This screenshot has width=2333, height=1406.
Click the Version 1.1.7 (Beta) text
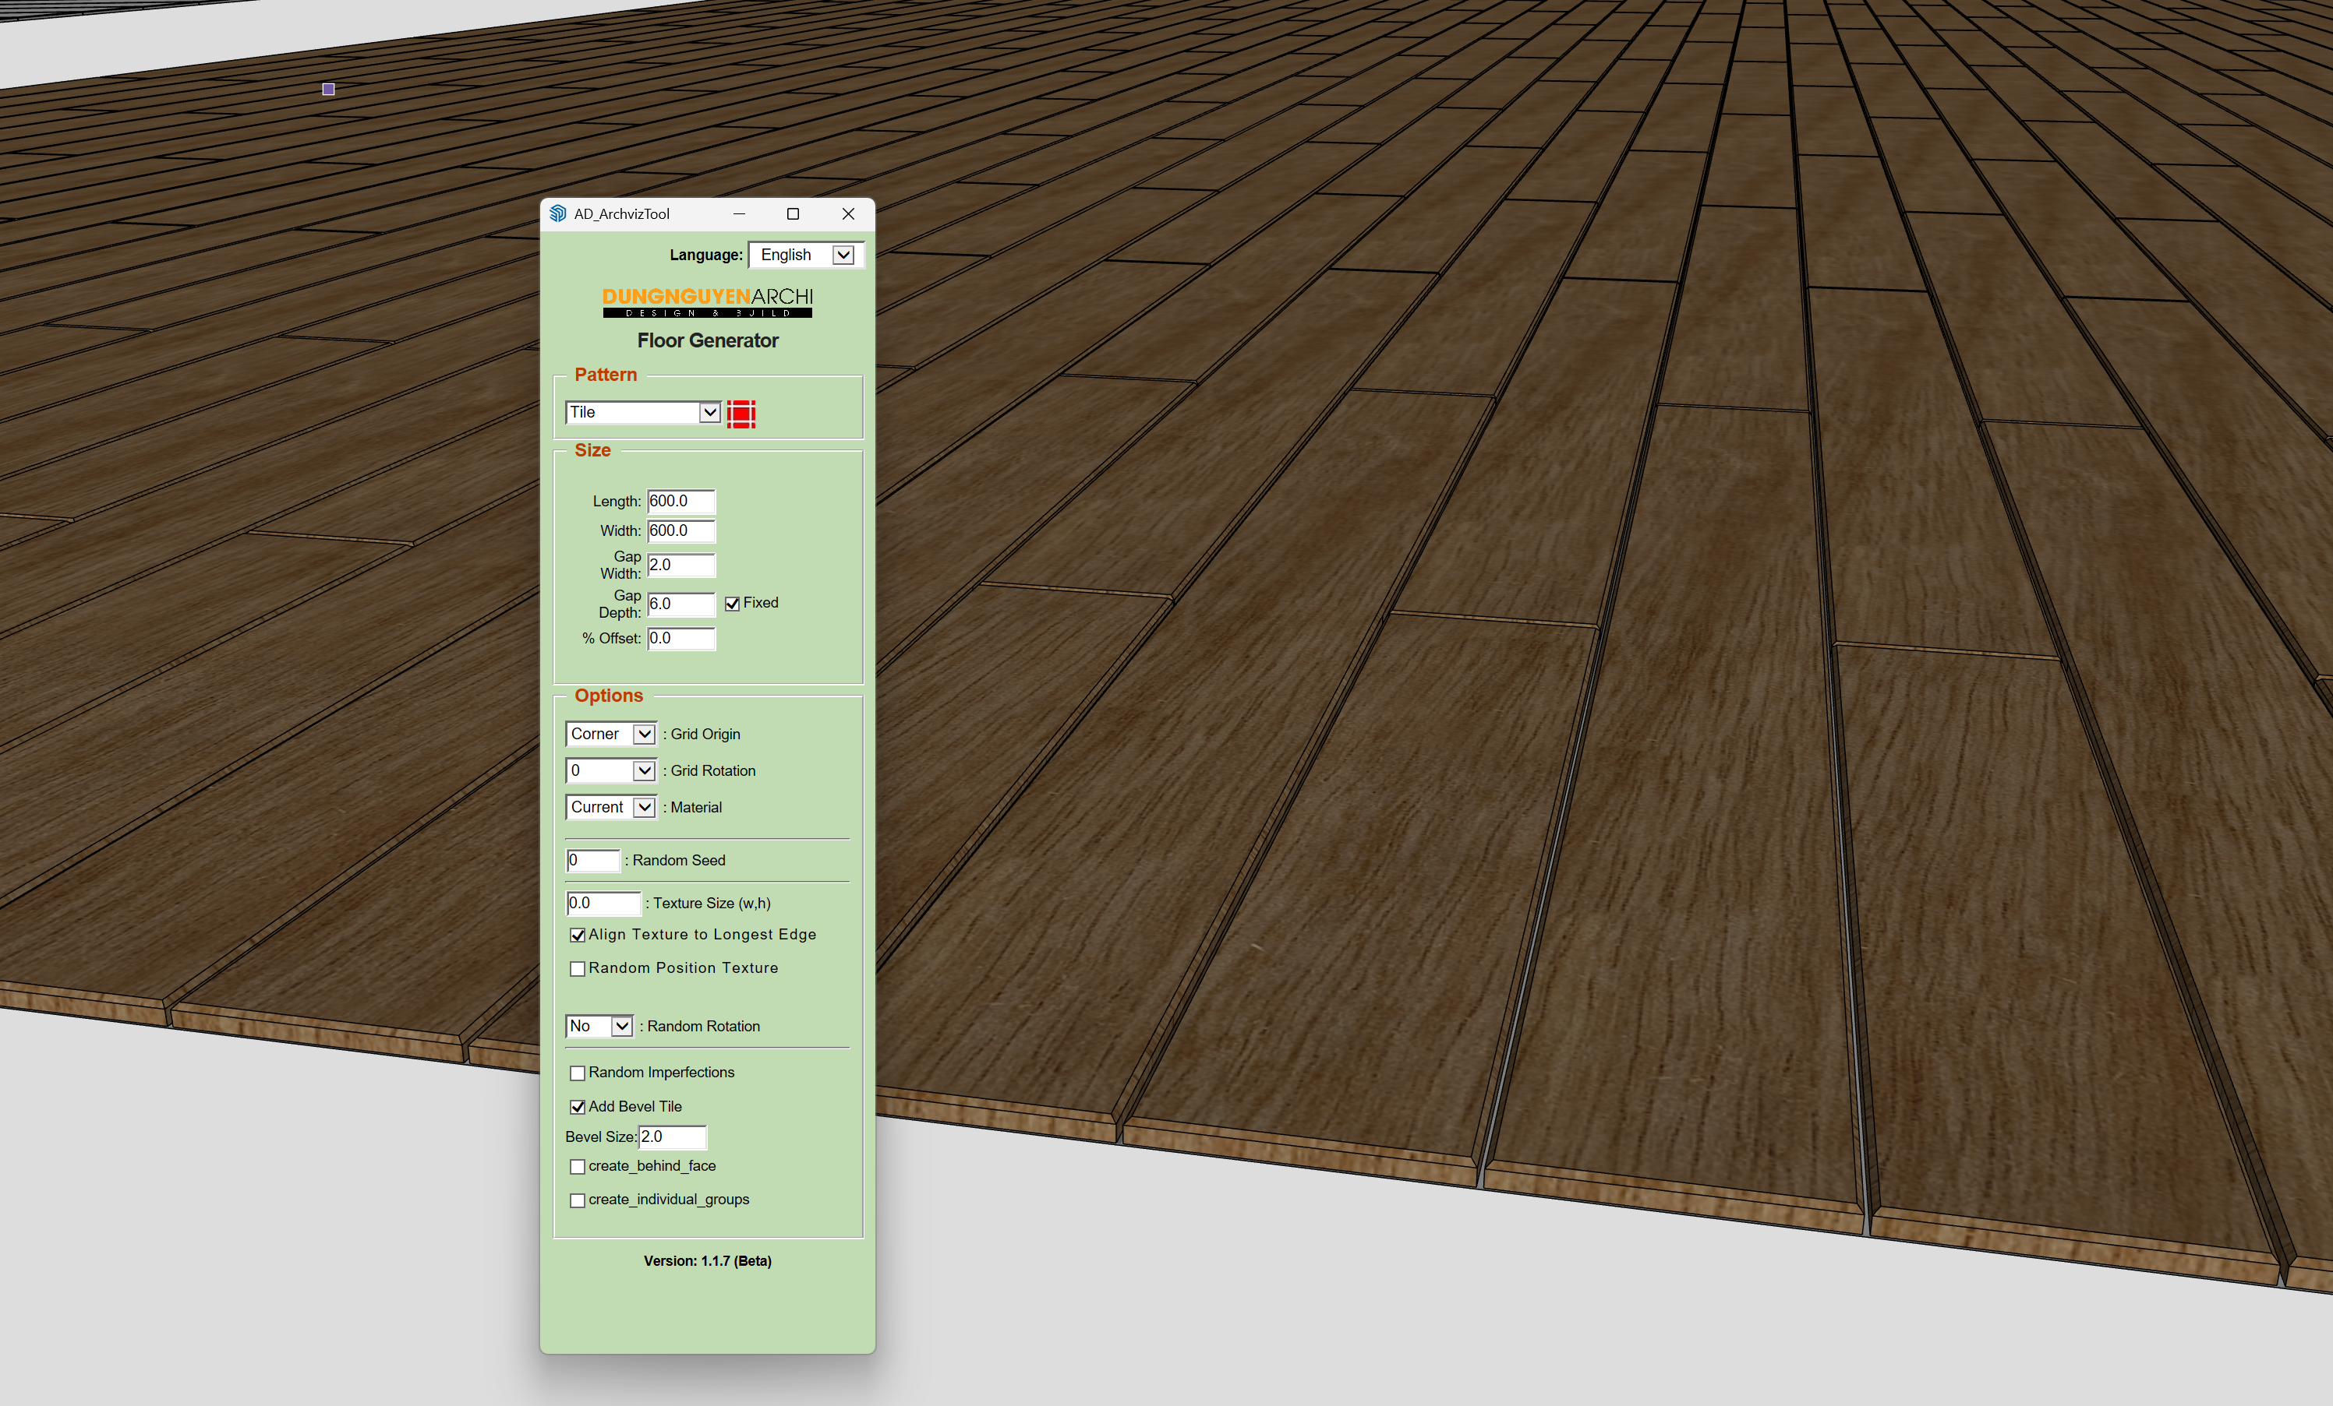tap(707, 1261)
